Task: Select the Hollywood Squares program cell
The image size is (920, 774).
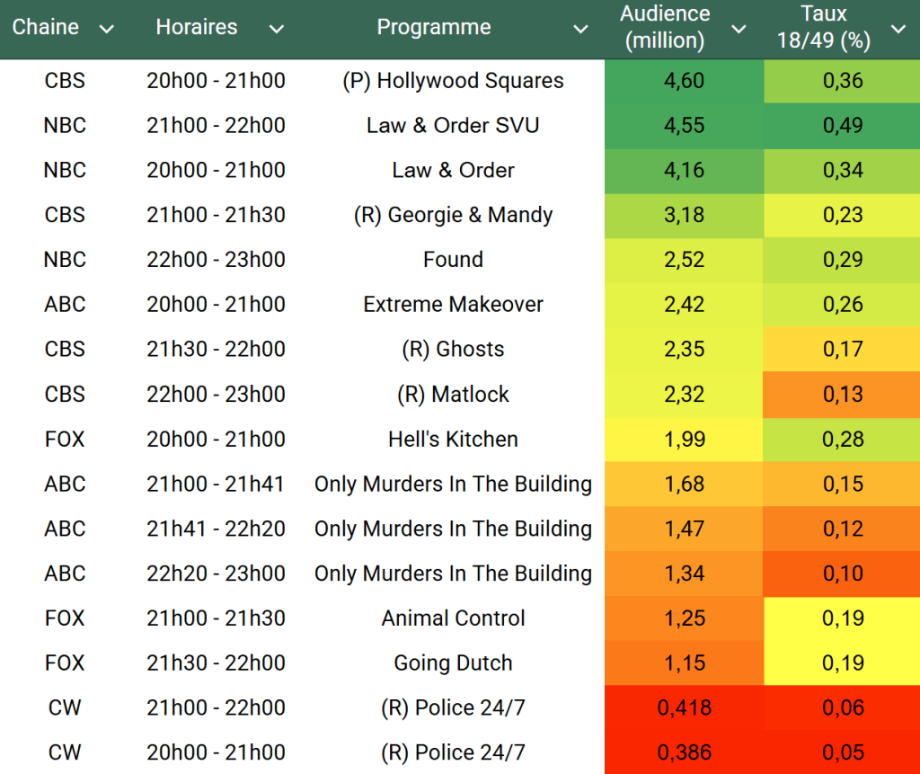Action: click(x=453, y=81)
